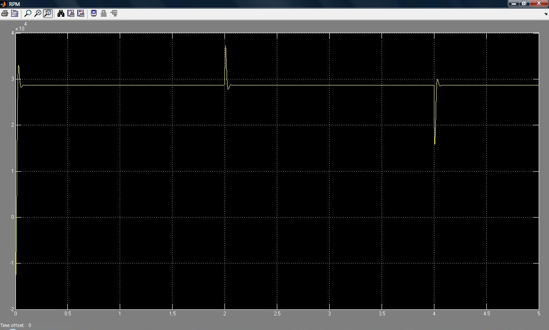This screenshot has width=549, height=330.
Task: Autoscale the plot with the binoculars icon
Action: [x=61, y=13]
